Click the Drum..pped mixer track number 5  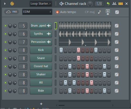click(x=23, y=26)
